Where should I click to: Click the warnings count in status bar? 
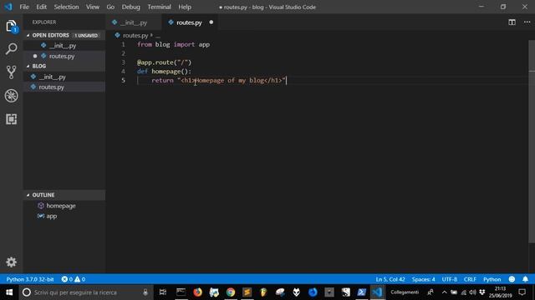80,279
